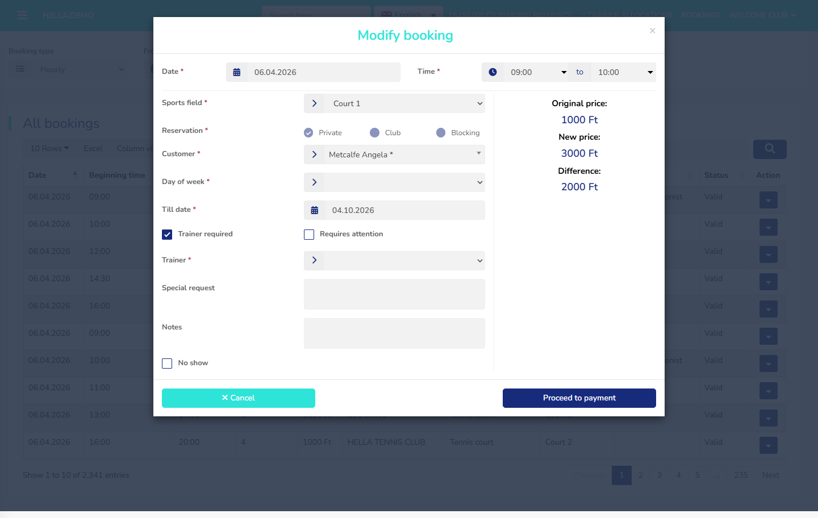Click the arrow icon beside Day of week

[x=314, y=182]
